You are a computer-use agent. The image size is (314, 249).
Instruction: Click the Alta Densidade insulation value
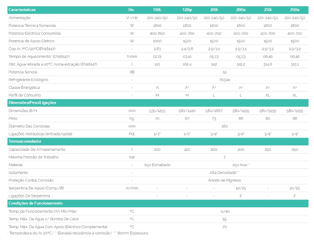[225, 173]
